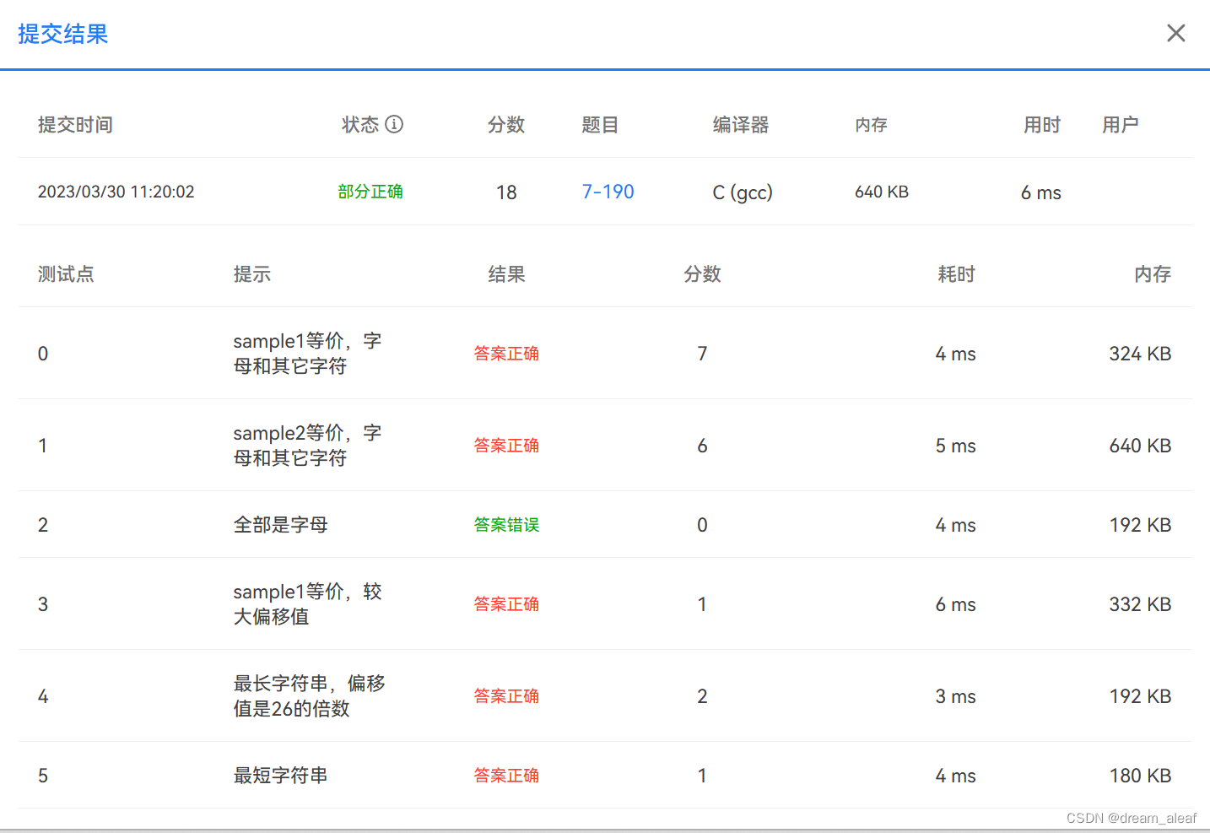The width and height of the screenshot is (1210, 833).
Task: Click the 3 ms time value
Action: point(955,696)
